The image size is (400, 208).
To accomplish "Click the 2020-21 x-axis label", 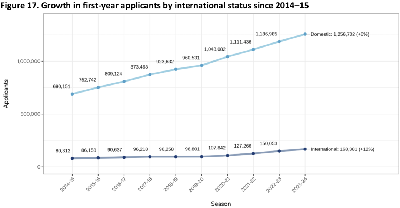I will coord(222,185).
